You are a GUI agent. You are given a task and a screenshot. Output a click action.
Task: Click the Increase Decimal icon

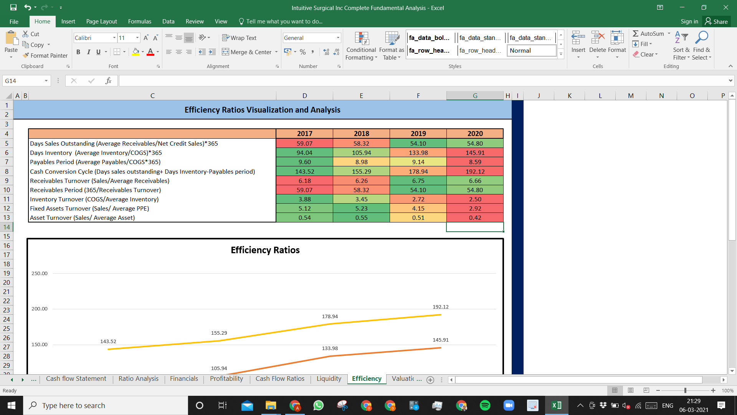pos(326,52)
